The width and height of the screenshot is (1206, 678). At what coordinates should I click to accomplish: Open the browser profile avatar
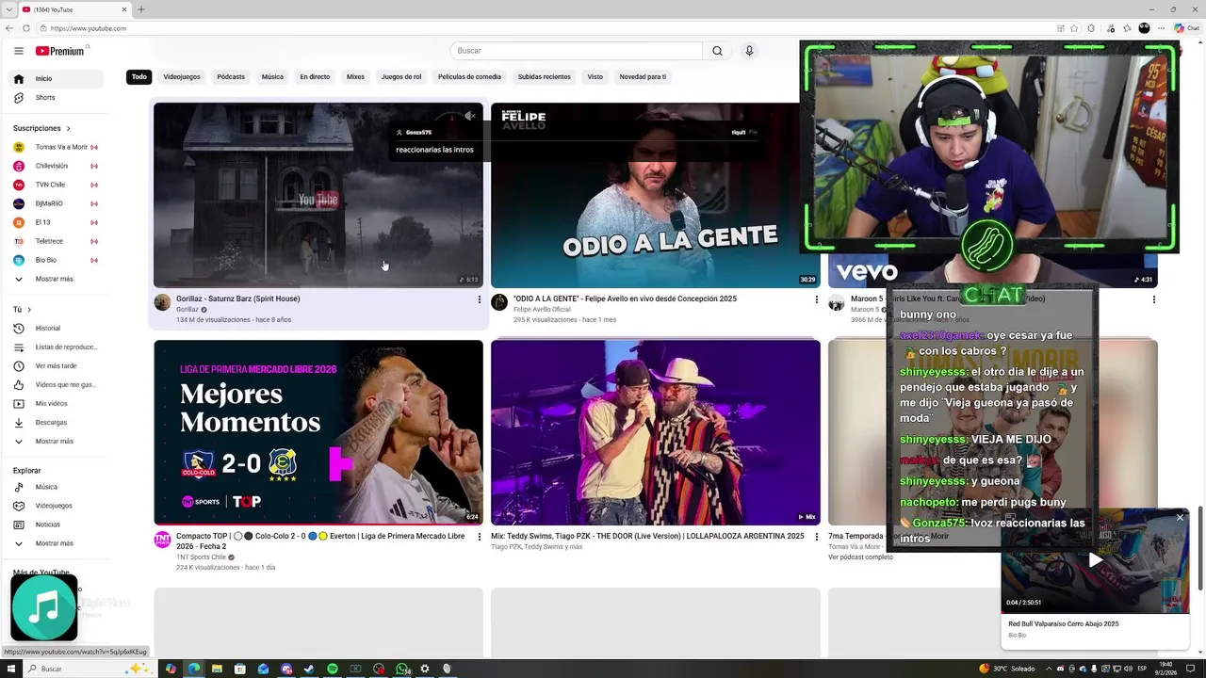pos(1144,28)
